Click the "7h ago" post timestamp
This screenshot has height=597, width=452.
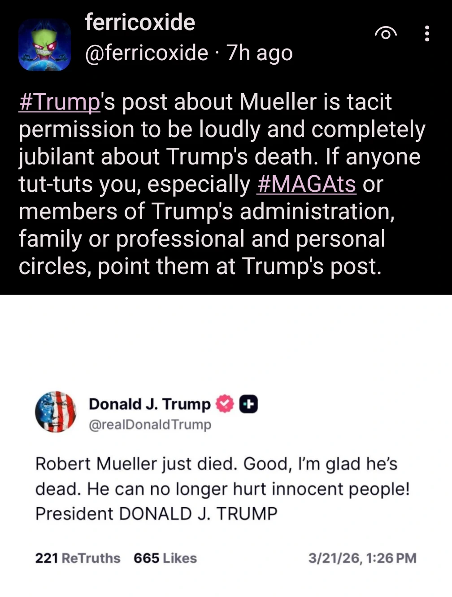coord(260,53)
